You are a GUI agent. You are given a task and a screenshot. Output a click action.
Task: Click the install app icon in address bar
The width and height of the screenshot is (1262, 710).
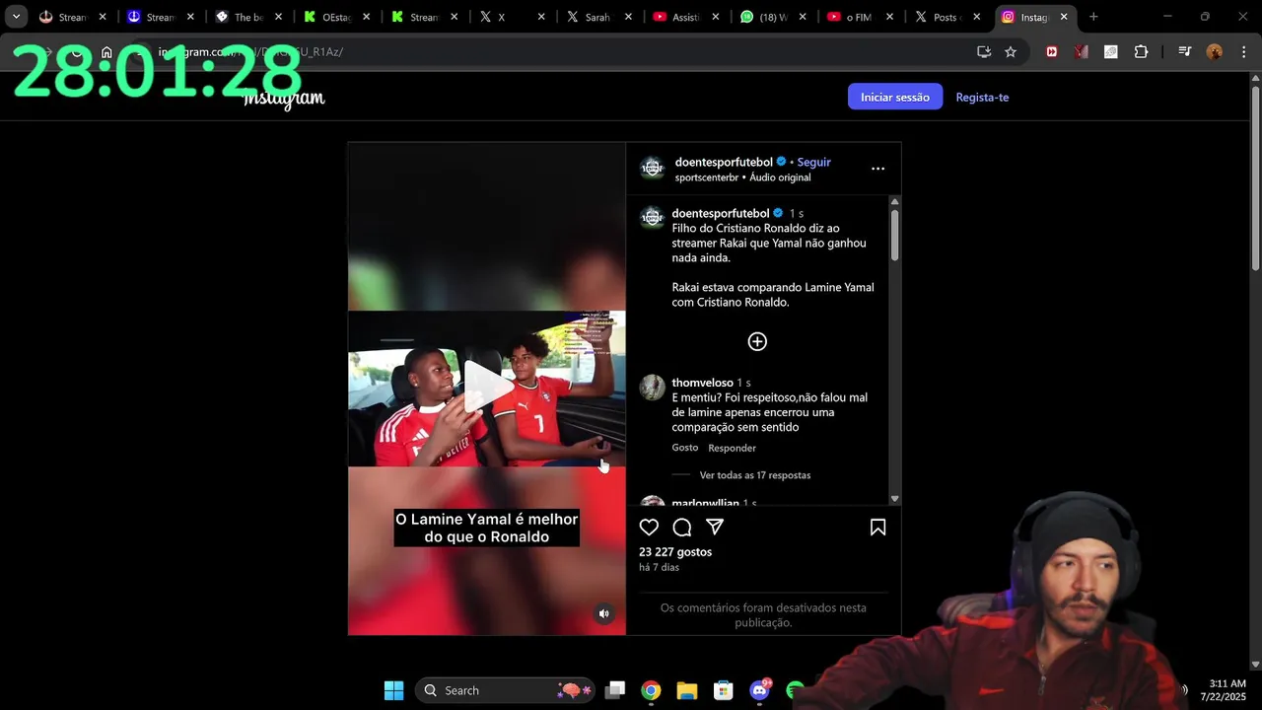[x=984, y=52]
